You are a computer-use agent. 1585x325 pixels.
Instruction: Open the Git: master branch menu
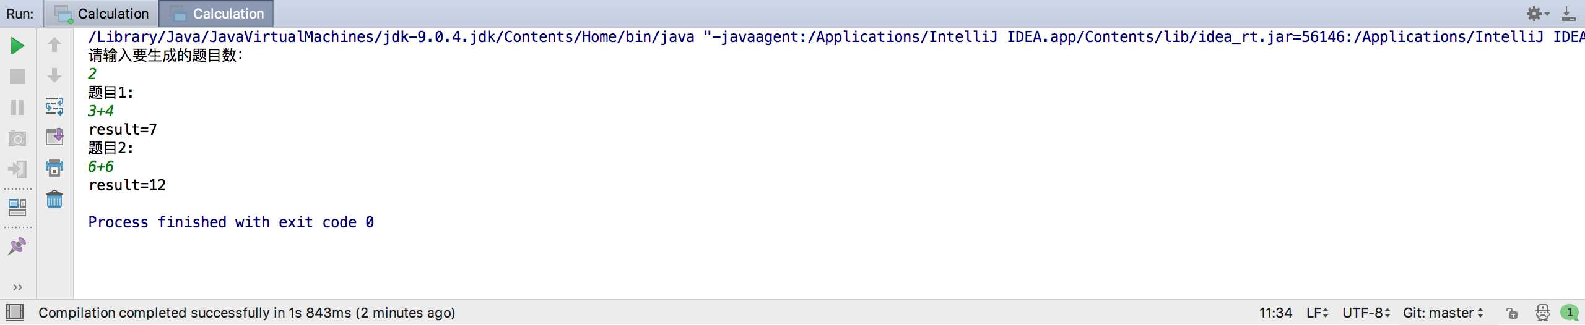coord(1443,313)
